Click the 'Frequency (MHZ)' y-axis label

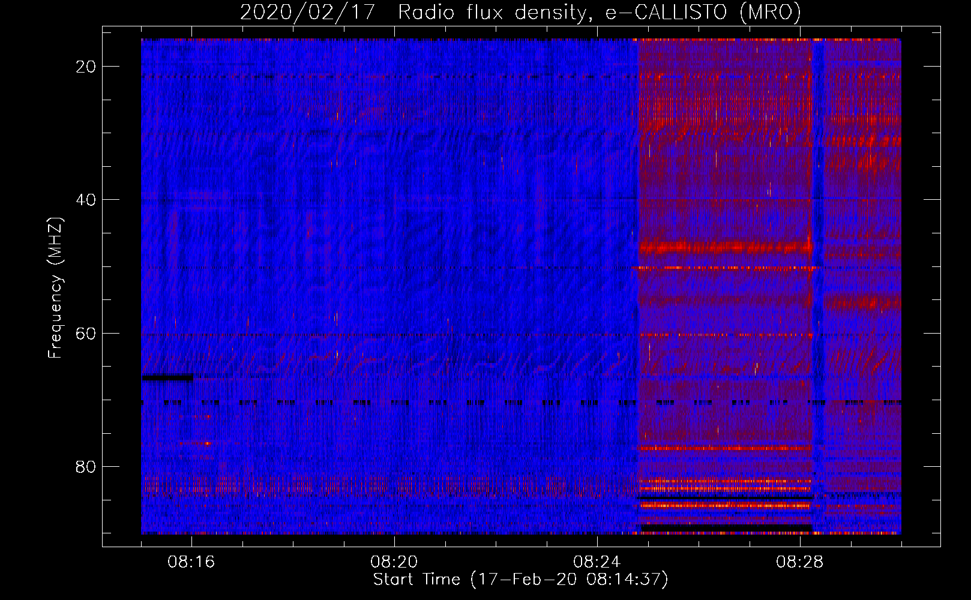coord(55,288)
